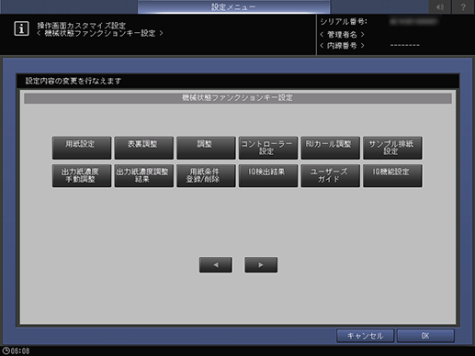475x356 pixels.
Task: Select the サンプル排紙設定 function key
Action: coord(392,148)
